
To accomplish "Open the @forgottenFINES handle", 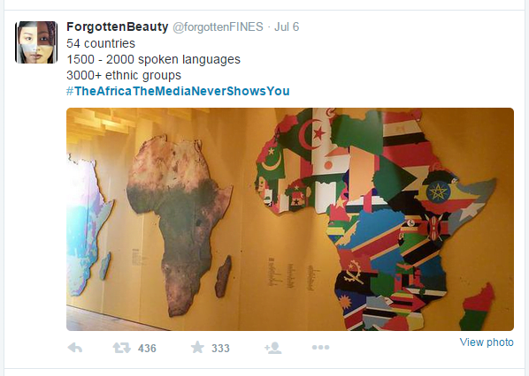I will pos(218,27).
